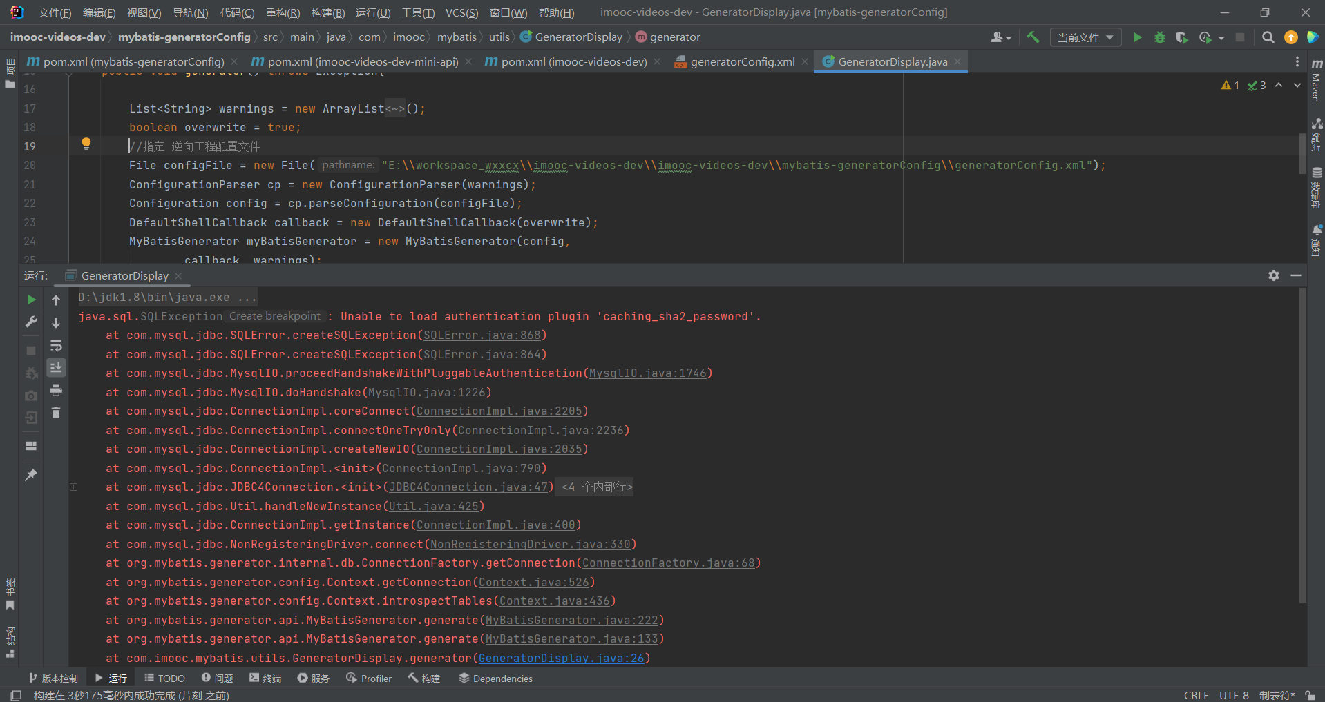Open the File menu

(x=55, y=12)
